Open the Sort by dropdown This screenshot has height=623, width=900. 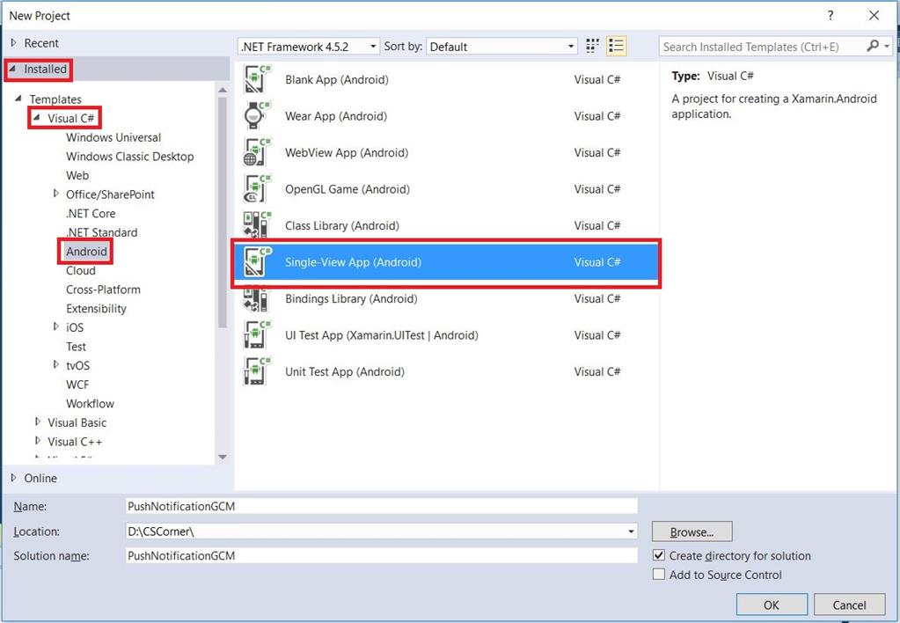pos(501,47)
